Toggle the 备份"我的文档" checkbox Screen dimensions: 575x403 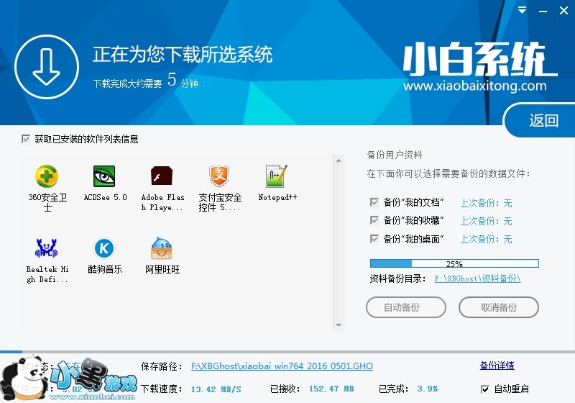pyautogui.click(x=374, y=202)
